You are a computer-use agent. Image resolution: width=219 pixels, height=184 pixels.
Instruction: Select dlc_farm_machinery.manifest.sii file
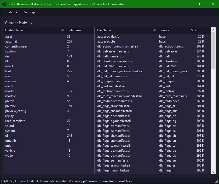point(153,96)
